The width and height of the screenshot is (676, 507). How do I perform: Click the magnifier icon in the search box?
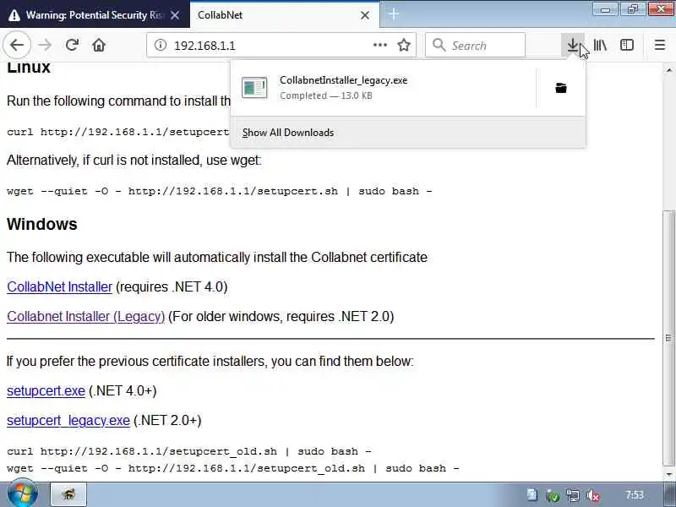tap(439, 45)
